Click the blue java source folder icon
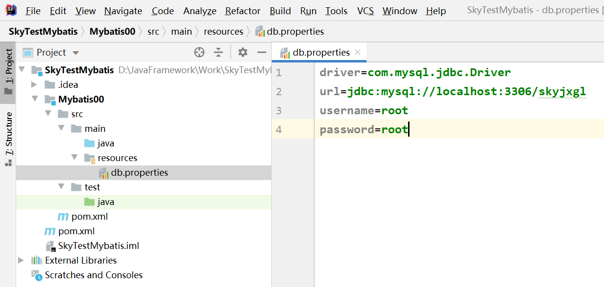 (x=89, y=143)
